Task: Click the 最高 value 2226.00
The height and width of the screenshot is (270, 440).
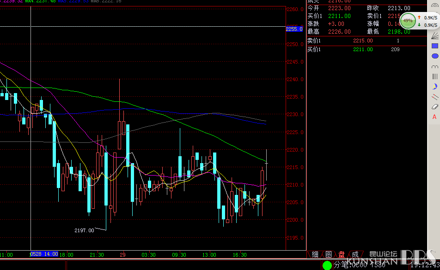Action: (x=339, y=32)
